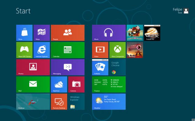
Task: Open the Store tile
Action: click(24, 33)
